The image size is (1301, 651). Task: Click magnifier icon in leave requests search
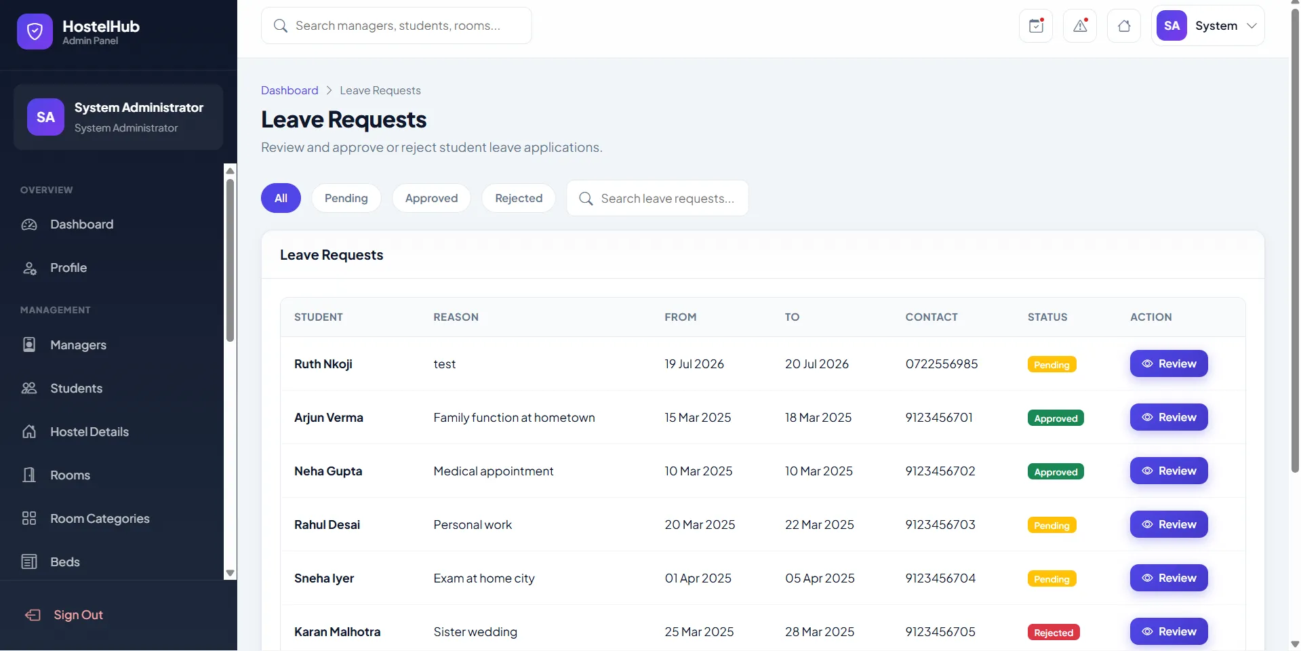586,198
